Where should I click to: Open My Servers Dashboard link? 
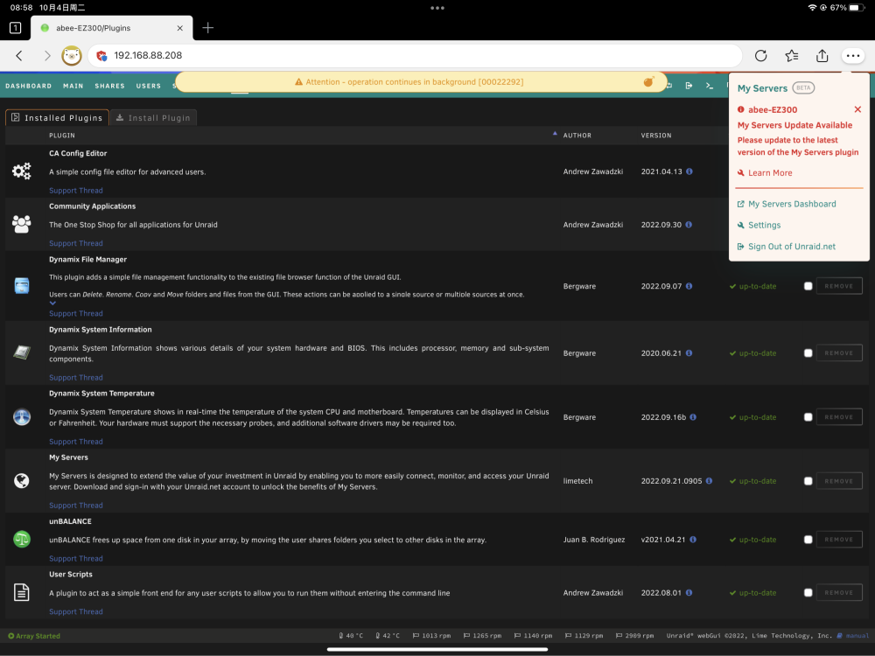(x=787, y=204)
